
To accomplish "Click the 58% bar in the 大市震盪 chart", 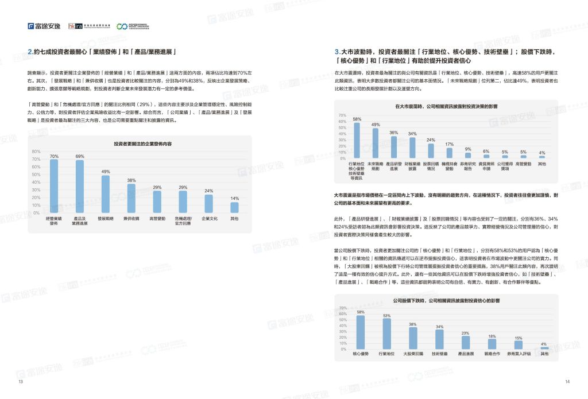I will (x=357, y=140).
